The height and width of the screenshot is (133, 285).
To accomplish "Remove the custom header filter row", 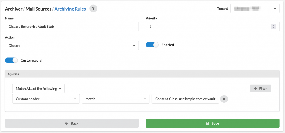I will click(224, 99).
